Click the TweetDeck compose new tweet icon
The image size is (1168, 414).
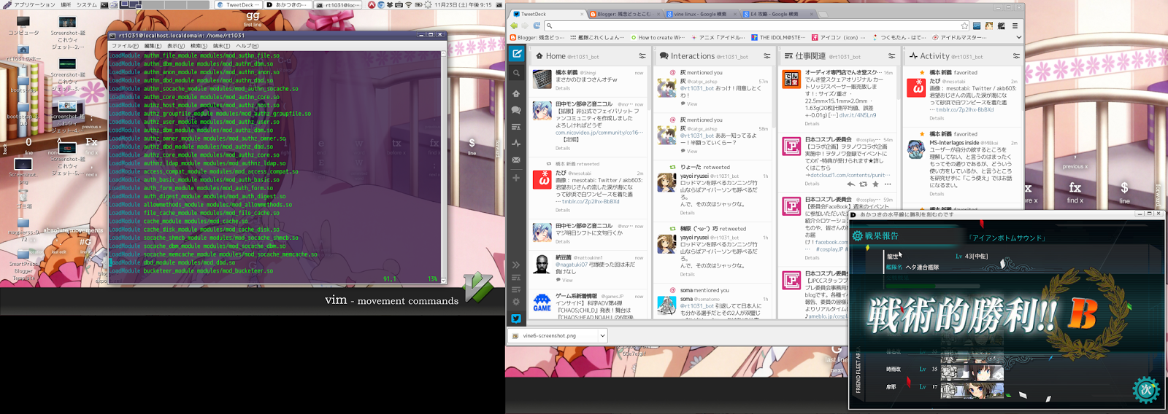(516, 53)
